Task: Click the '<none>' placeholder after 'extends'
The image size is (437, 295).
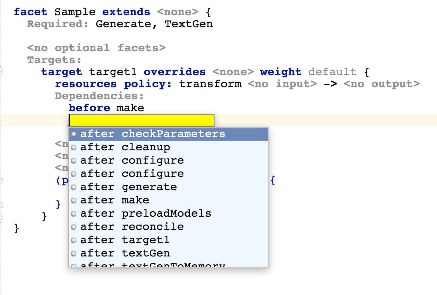Action: coord(178,12)
